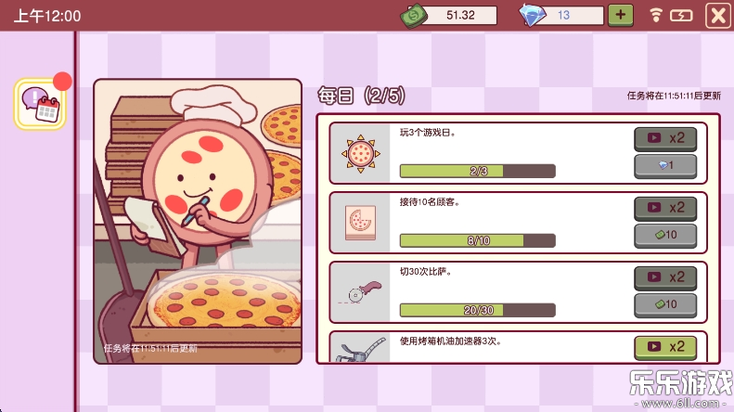This screenshot has width=734, height=412.
Task: Claim 10 cash reward for cutting pizza
Action: [x=665, y=304]
